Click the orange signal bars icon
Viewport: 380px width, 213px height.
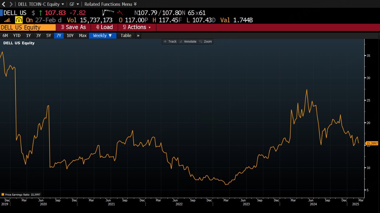pos(8,20)
